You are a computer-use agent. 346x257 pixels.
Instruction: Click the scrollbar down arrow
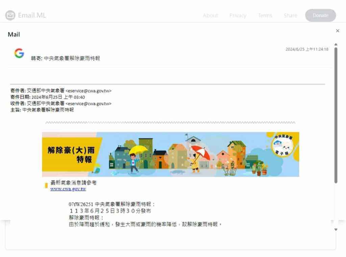point(336,229)
